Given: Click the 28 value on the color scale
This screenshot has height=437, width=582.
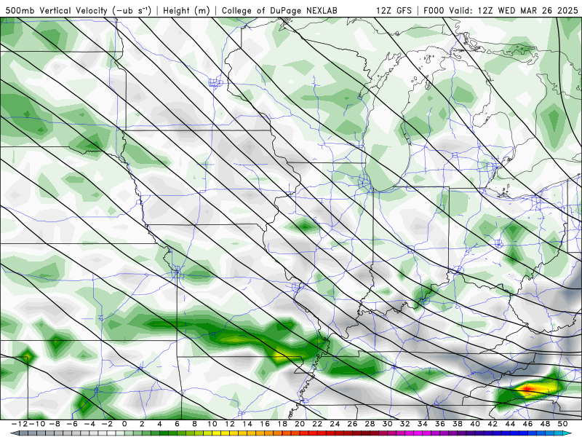Looking at the screenshot, I should pyautogui.click(x=370, y=424).
